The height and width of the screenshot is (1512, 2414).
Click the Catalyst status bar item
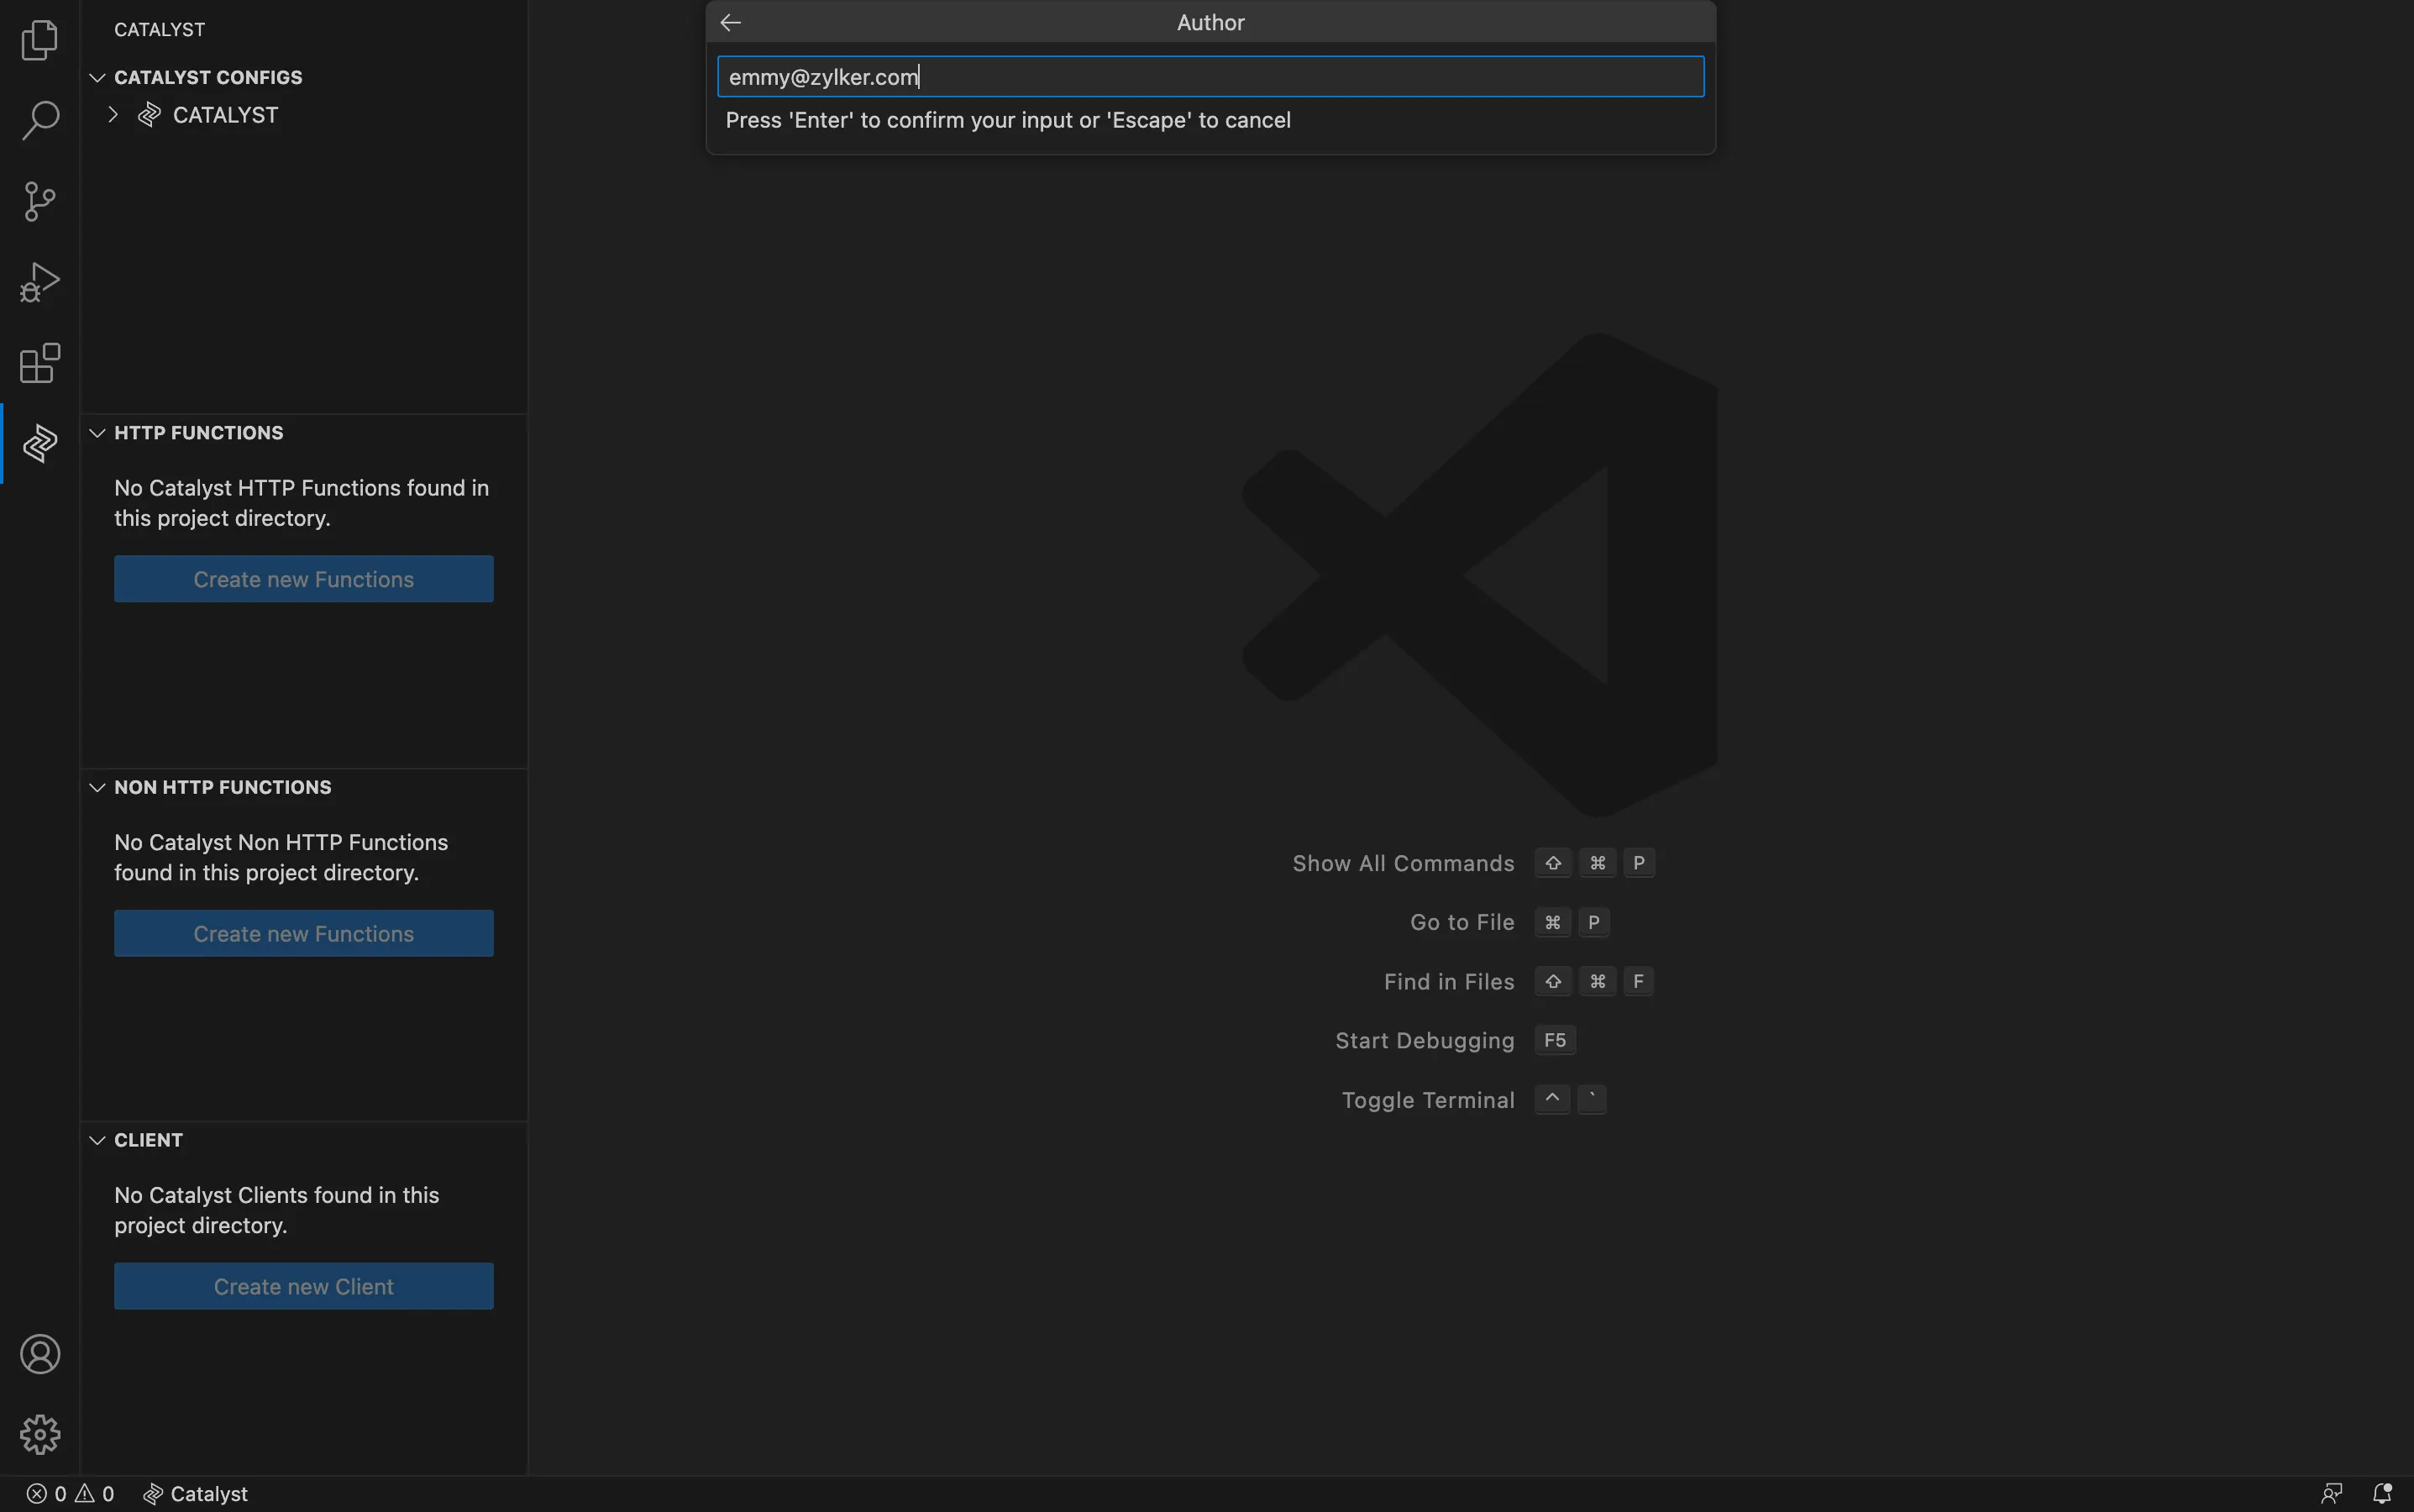(x=196, y=1493)
